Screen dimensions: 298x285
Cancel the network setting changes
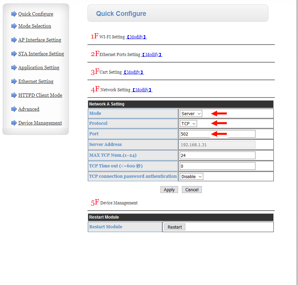[x=192, y=190]
